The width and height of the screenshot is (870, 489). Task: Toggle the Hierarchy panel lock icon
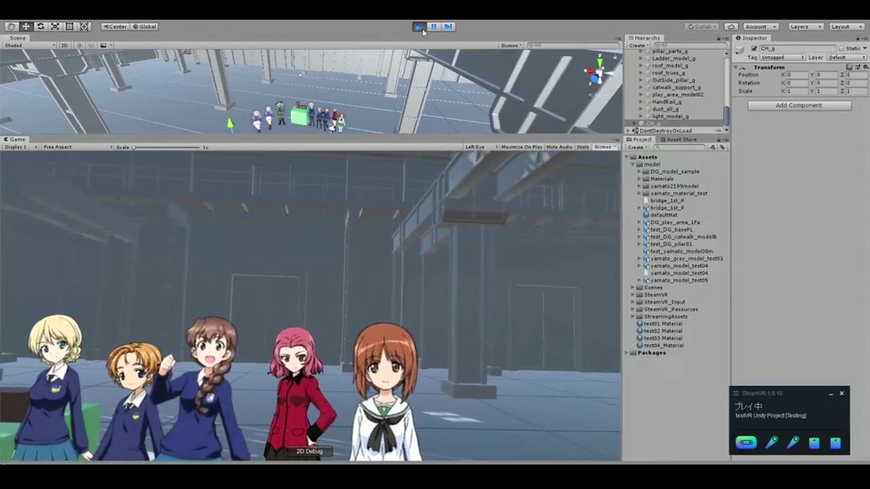[719, 38]
